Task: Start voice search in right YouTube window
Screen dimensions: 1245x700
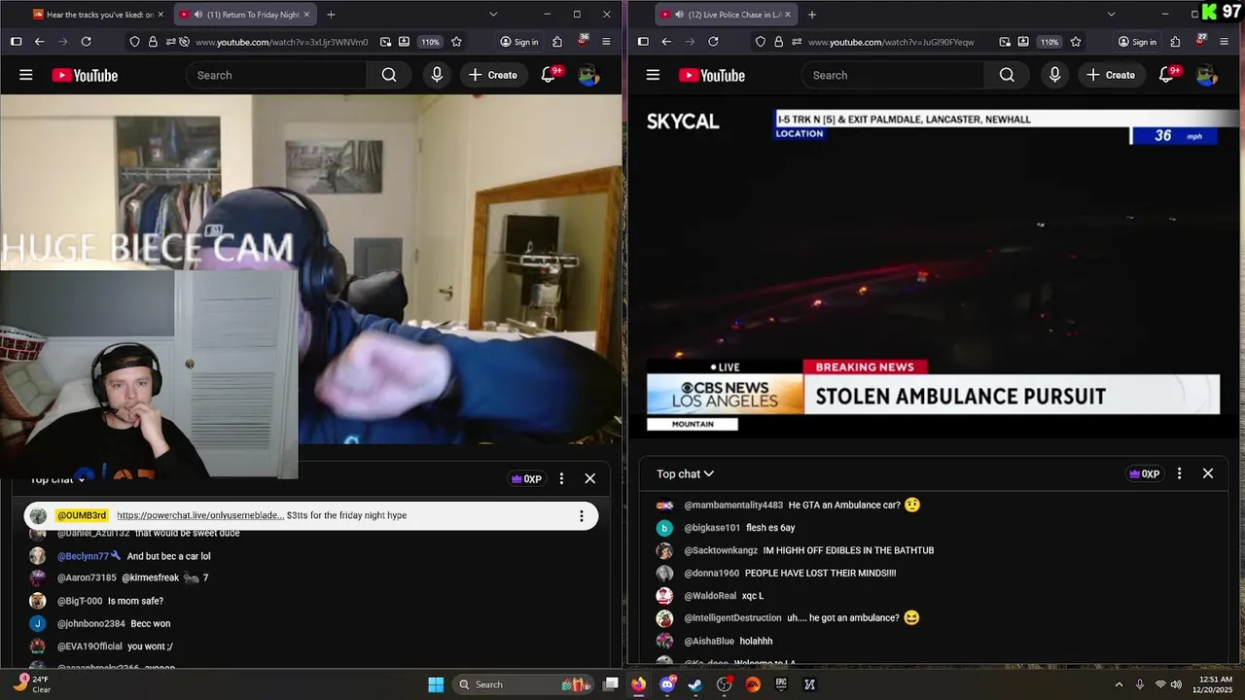Action: (1054, 75)
